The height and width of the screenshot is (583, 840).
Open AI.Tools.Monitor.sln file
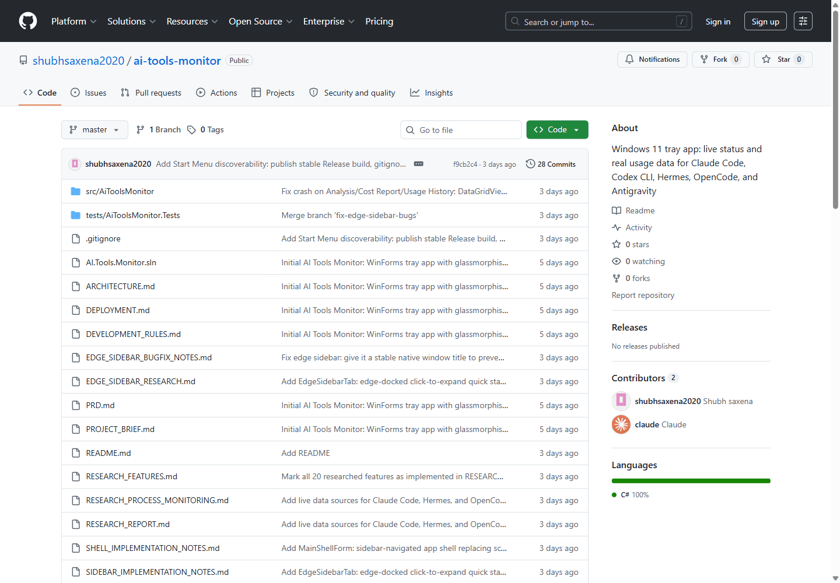[x=121, y=262]
